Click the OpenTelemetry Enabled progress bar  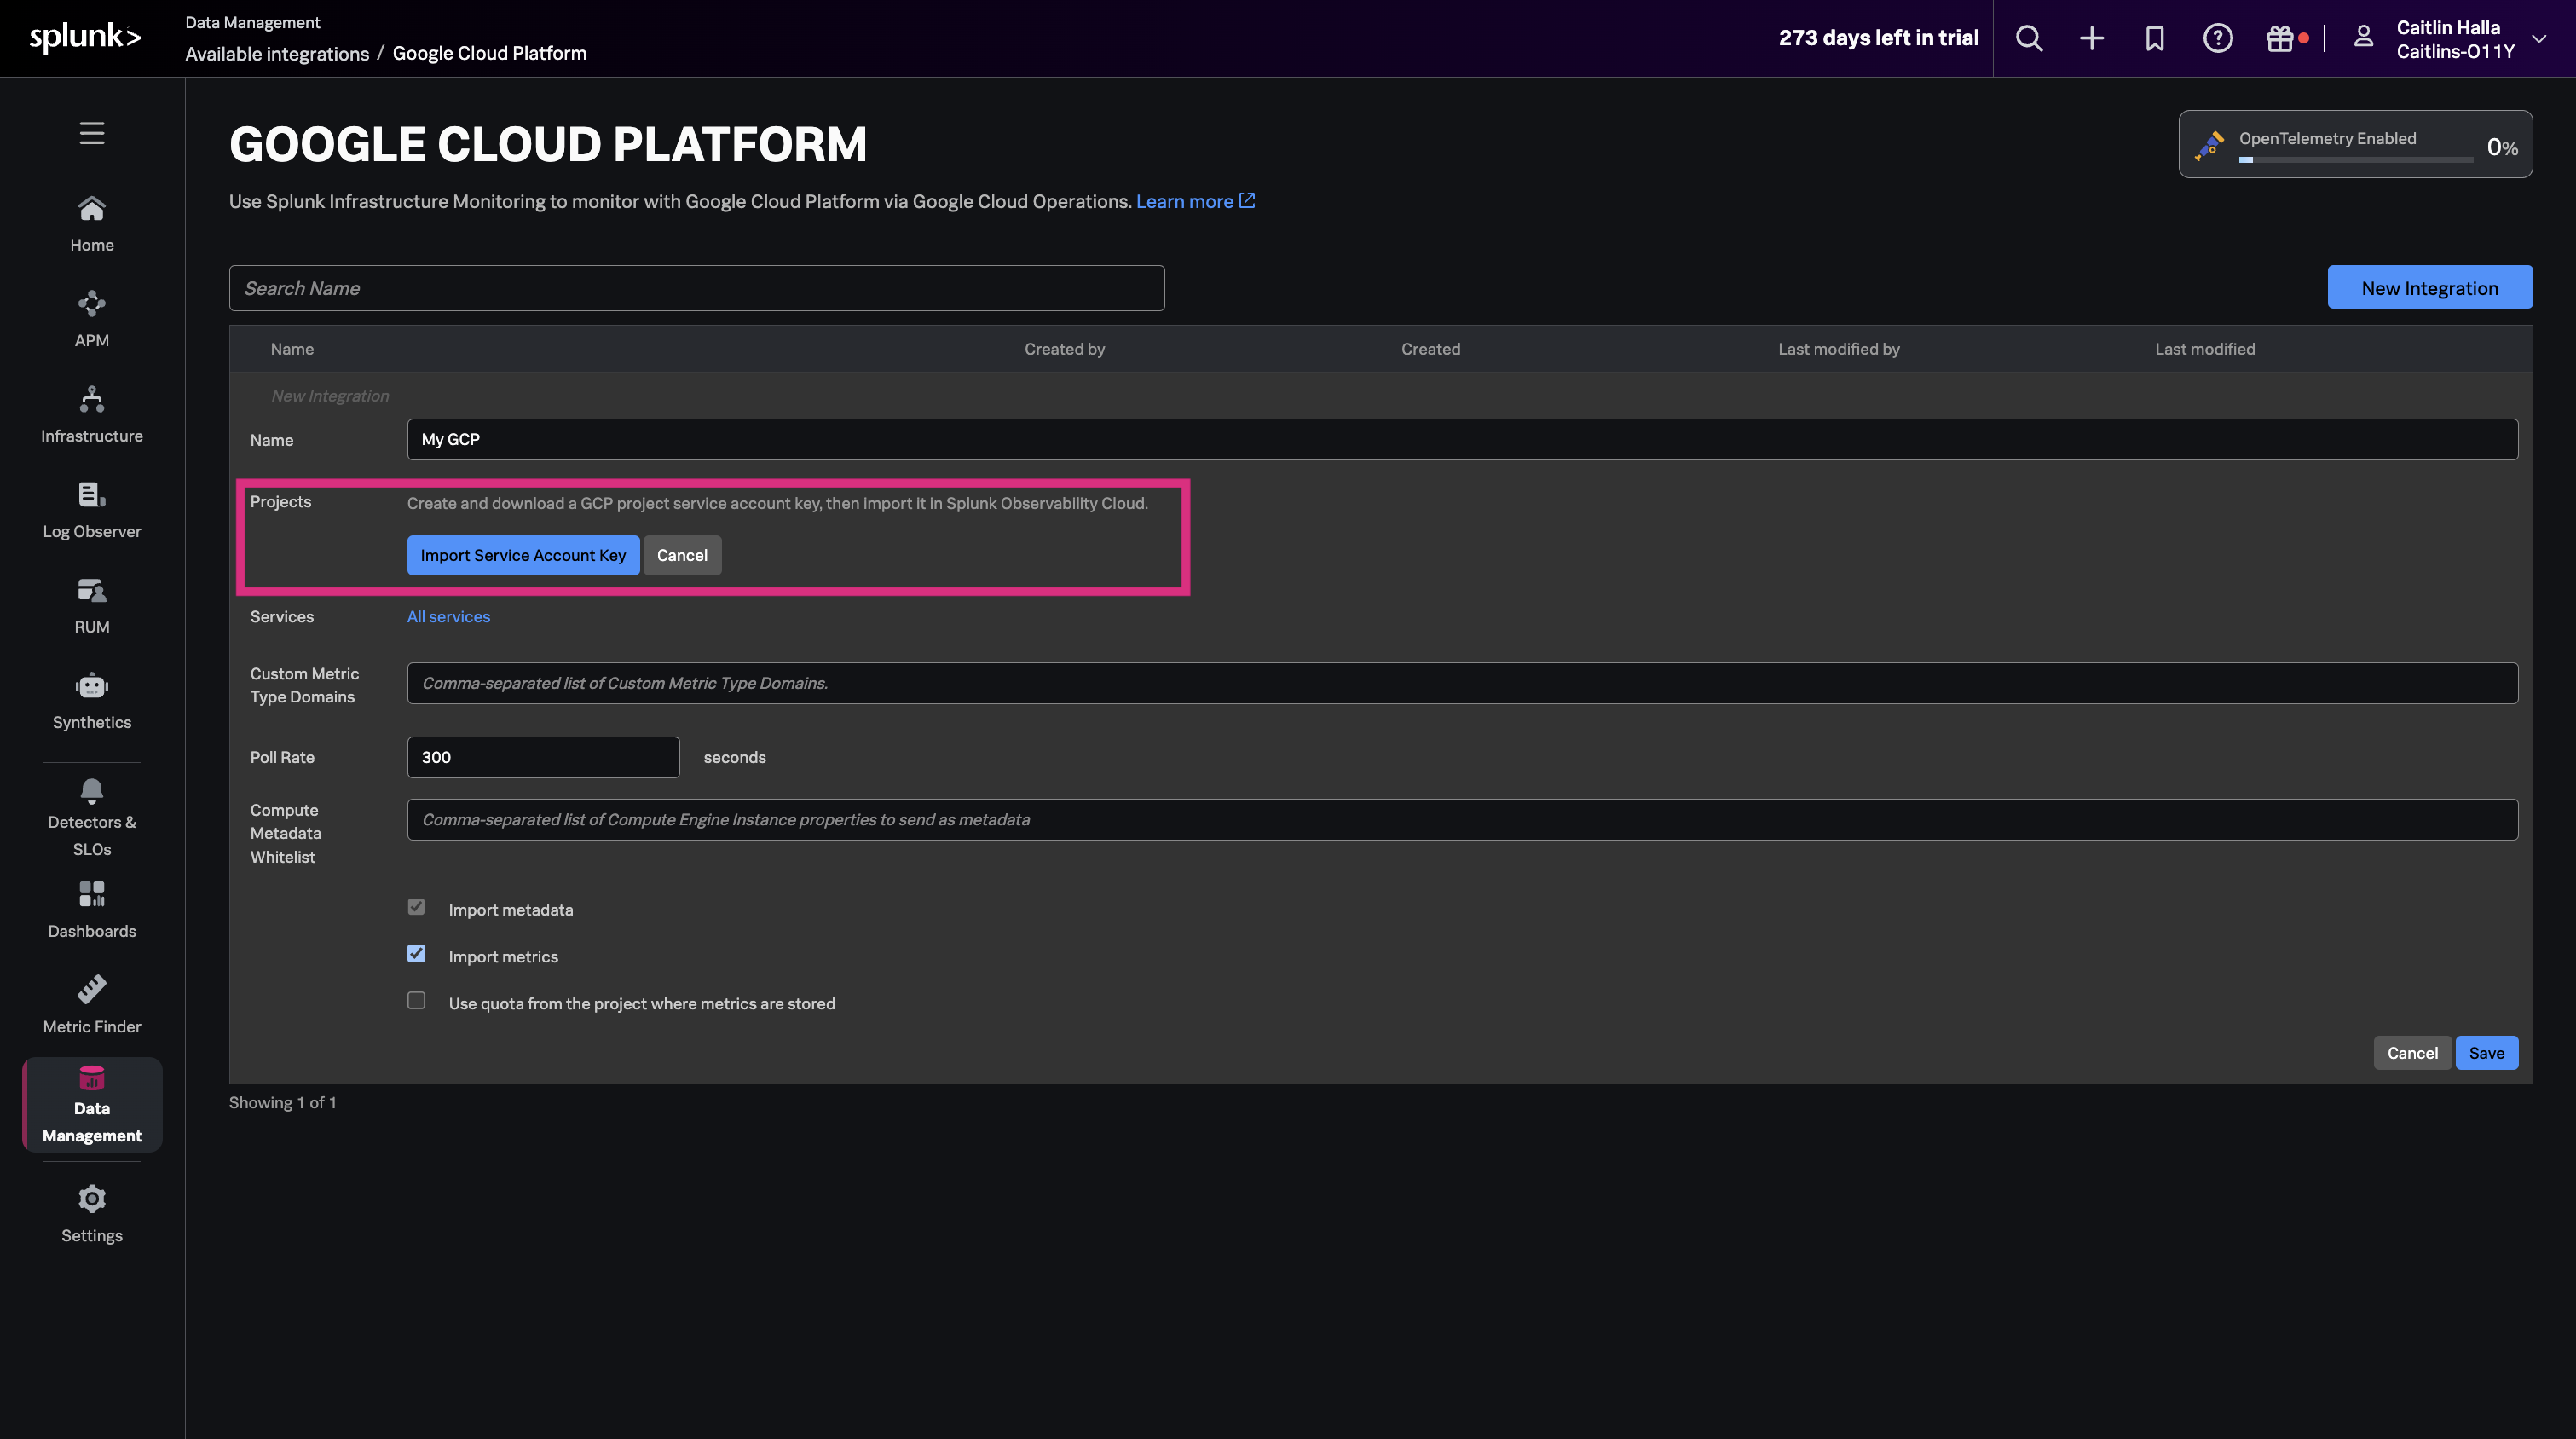(x=2355, y=160)
